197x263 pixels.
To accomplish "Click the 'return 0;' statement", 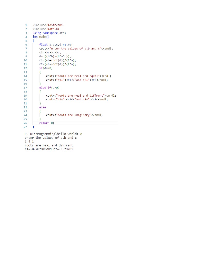I will pyautogui.click(x=47, y=123).
